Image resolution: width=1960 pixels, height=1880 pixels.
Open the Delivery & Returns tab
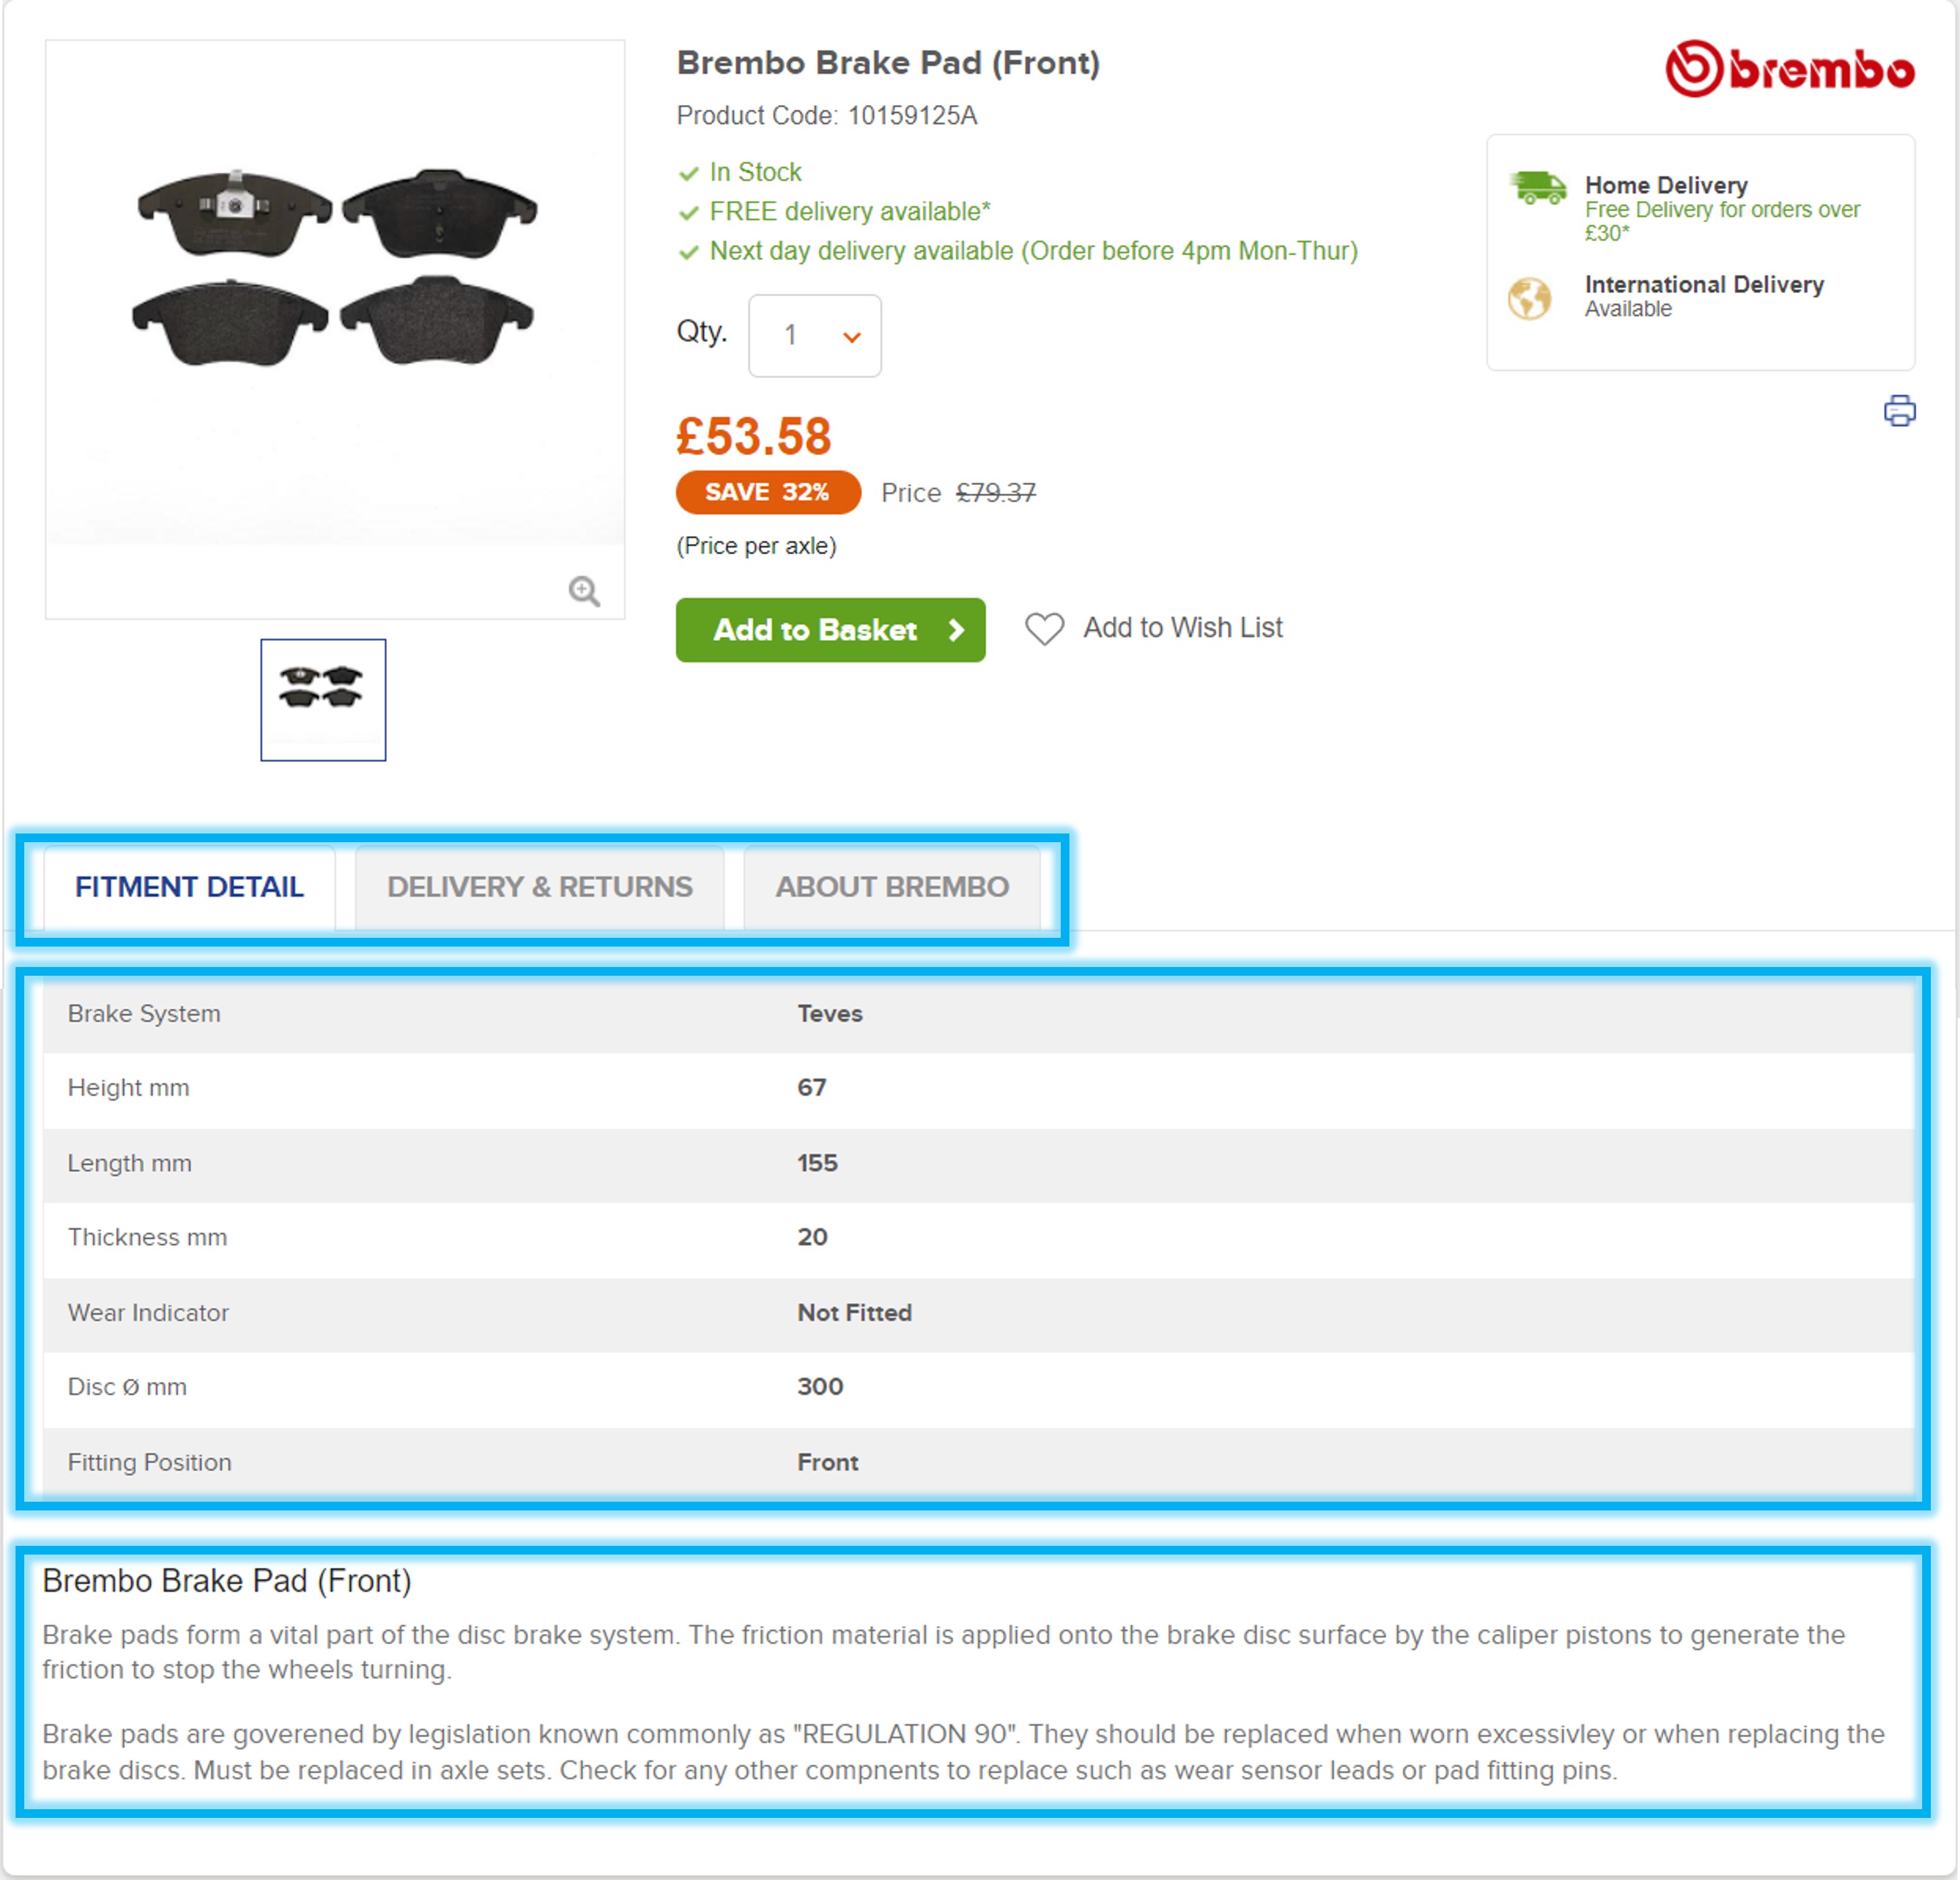pos(539,887)
